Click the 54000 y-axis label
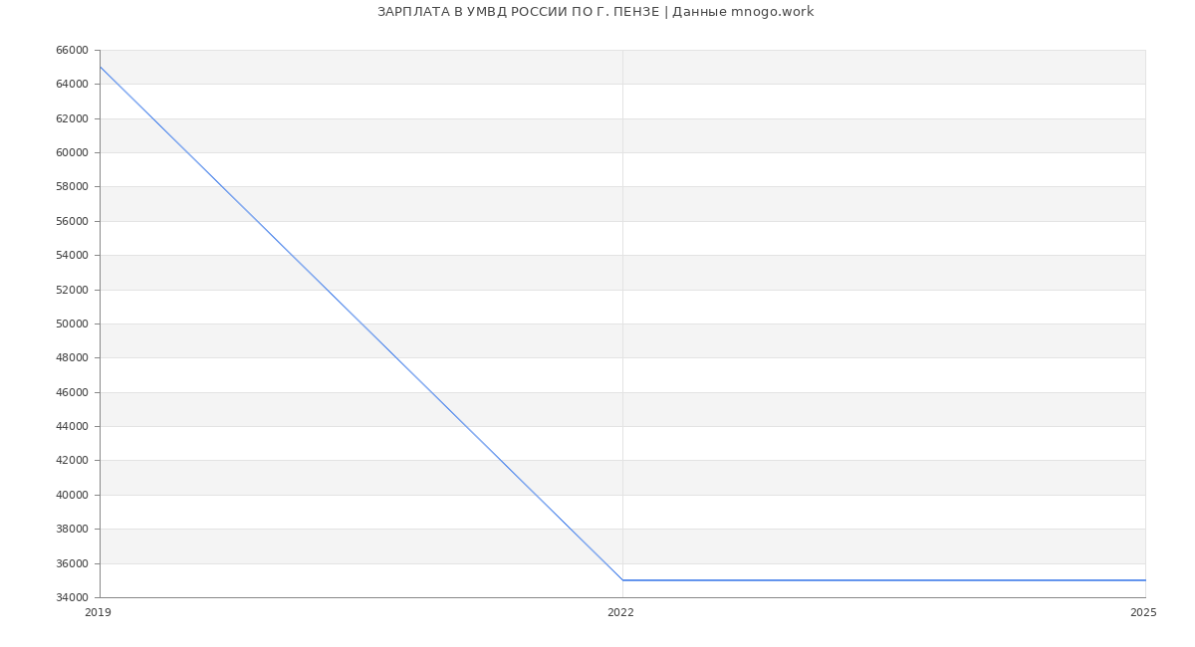Viewport: 1195px width, 647px height. [72, 255]
